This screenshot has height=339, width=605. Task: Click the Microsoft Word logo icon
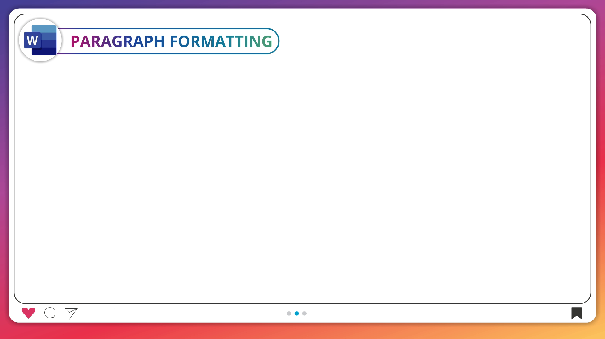(40, 40)
